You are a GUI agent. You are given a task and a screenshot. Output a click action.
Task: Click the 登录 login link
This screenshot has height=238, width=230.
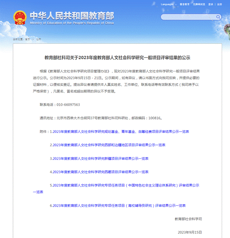click(210, 5)
